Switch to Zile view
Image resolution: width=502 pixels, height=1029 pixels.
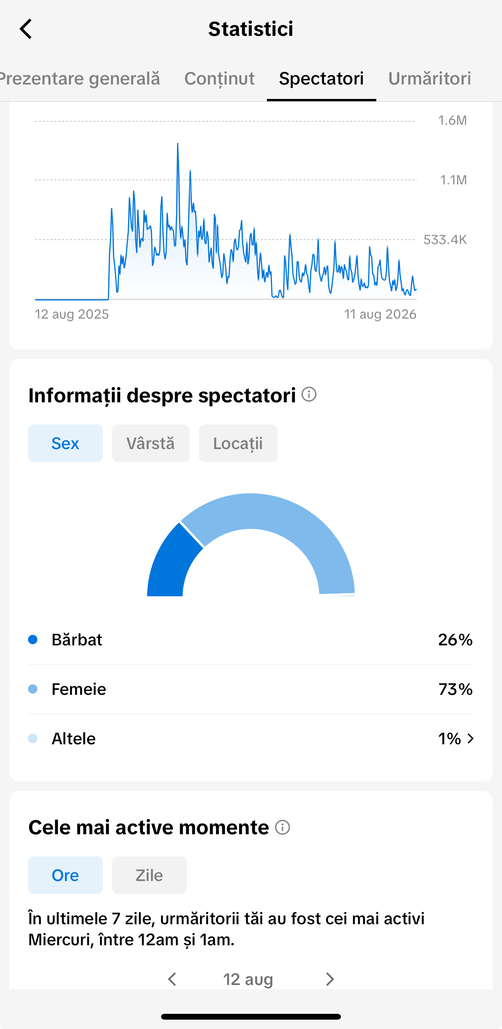point(149,875)
